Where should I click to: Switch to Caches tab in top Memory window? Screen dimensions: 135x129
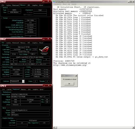(8, 5)
